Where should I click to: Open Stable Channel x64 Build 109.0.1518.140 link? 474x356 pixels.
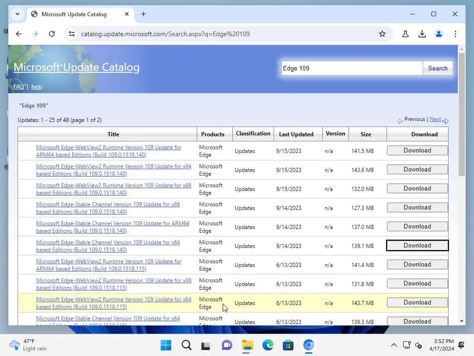(x=108, y=246)
